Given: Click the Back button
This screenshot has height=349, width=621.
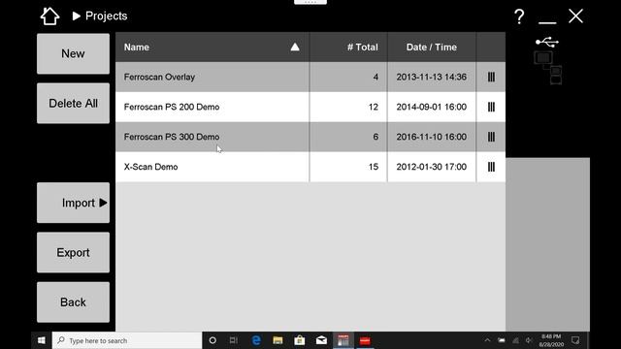Looking at the screenshot, I should pos(74,301).
